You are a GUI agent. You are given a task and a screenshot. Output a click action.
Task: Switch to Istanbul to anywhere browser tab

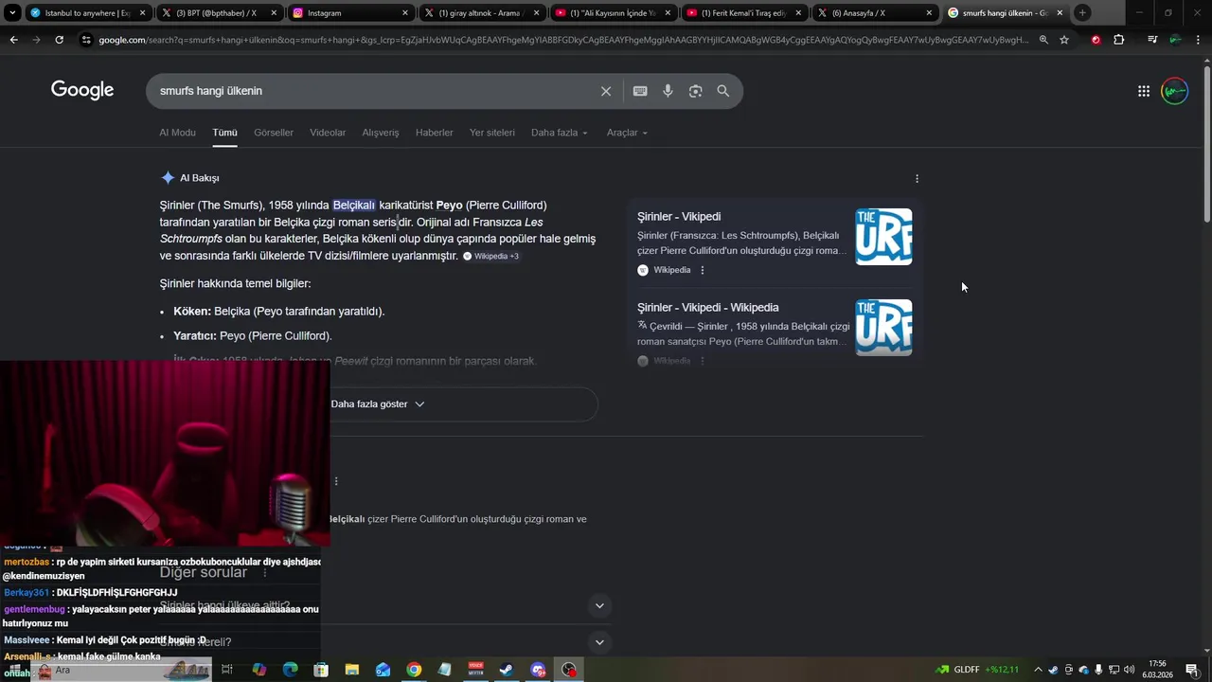coord(88,13)
